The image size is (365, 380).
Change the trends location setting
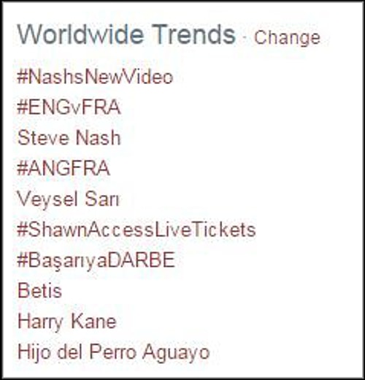[x=287, y=38]
